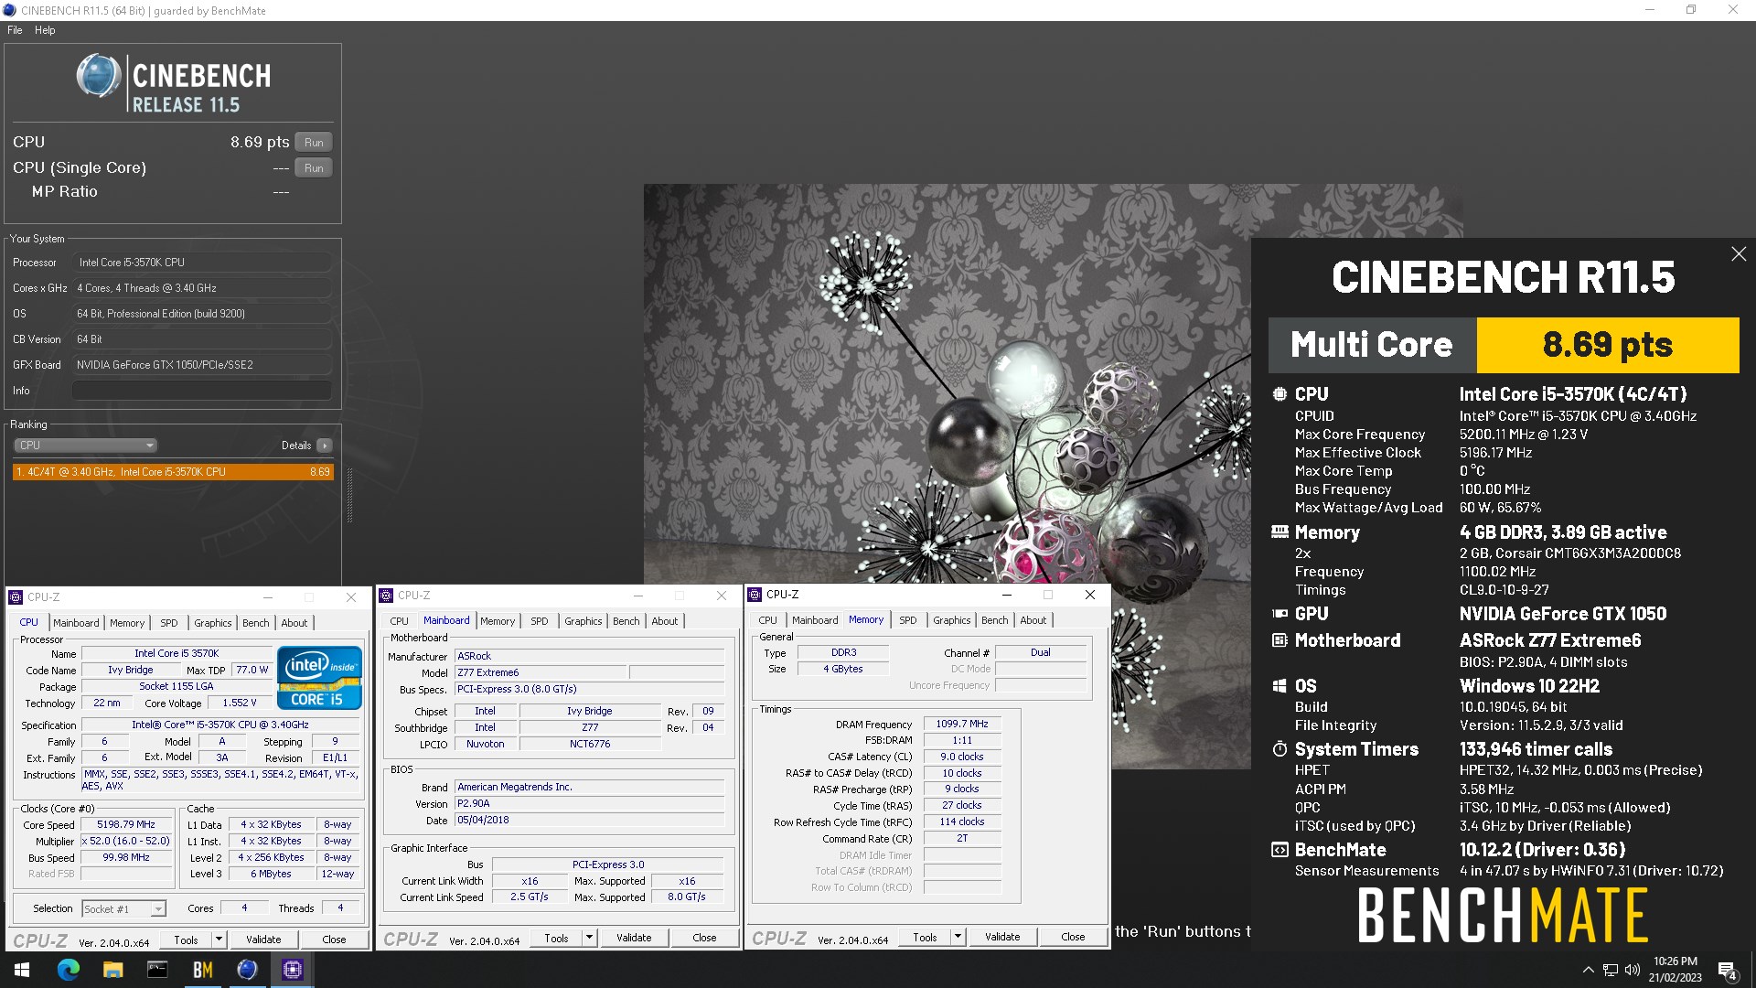
Task: Click the System Timers clock icon
Action: [x=1280, y=749]
